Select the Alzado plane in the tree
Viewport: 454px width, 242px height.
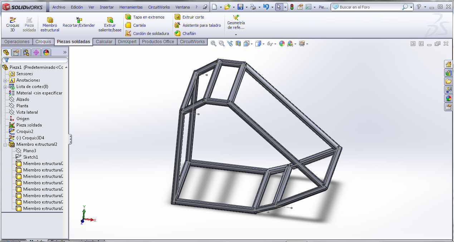(x=23, y=99)
